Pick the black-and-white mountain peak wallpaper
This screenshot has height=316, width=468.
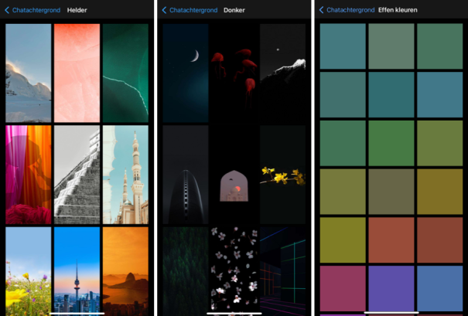282,73
